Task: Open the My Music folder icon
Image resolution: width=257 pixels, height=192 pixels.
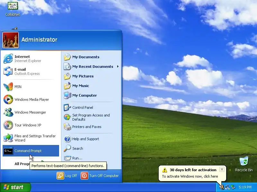Action: (67, 86)
